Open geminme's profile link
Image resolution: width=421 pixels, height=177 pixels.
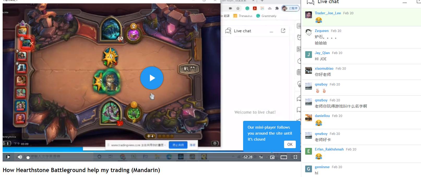(322, 167)
